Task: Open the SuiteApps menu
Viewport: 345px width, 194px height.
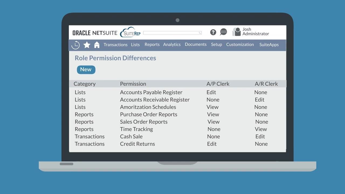Action: 269,45
